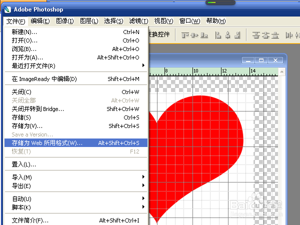The image size is (300, 225).
Task: Choose 新建(N)... from the File menu
Action: [76, 32]
